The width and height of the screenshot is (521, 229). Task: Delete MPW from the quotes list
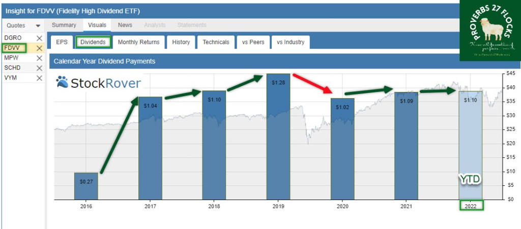point(39,58)
